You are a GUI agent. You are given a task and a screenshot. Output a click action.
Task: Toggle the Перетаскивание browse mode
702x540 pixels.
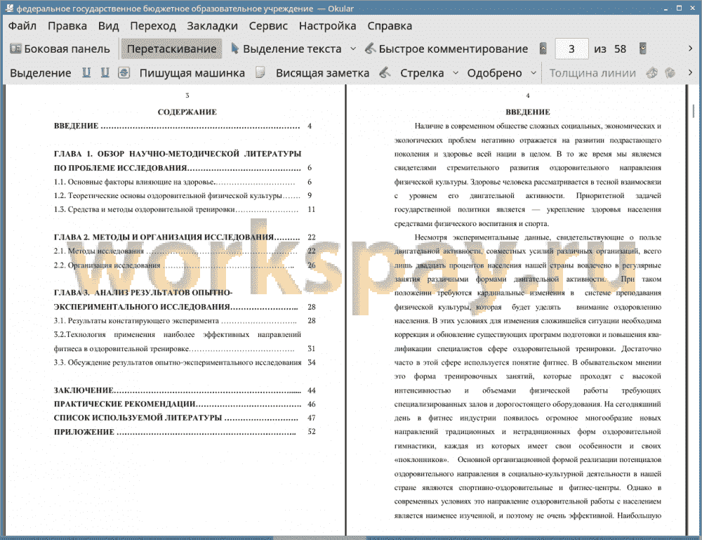pos(171,49)
